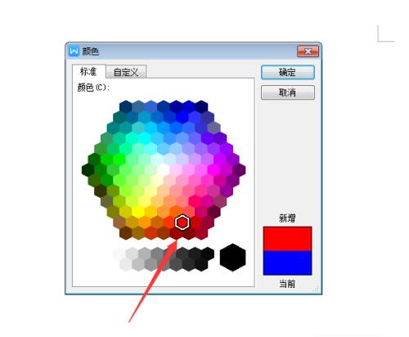This screenshot has height=337, width=409.
Task: Open the 自定义 tab
Action: (126, 72)
